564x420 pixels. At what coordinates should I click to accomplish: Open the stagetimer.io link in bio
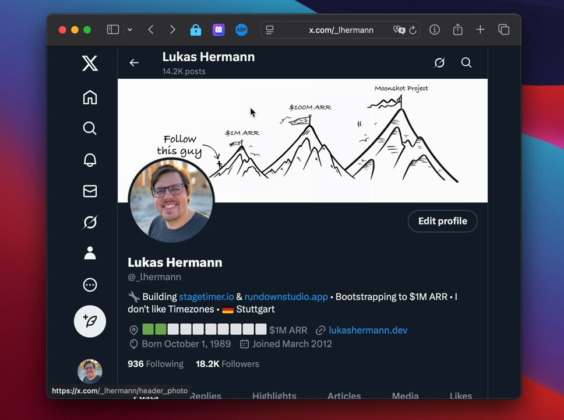206,297
